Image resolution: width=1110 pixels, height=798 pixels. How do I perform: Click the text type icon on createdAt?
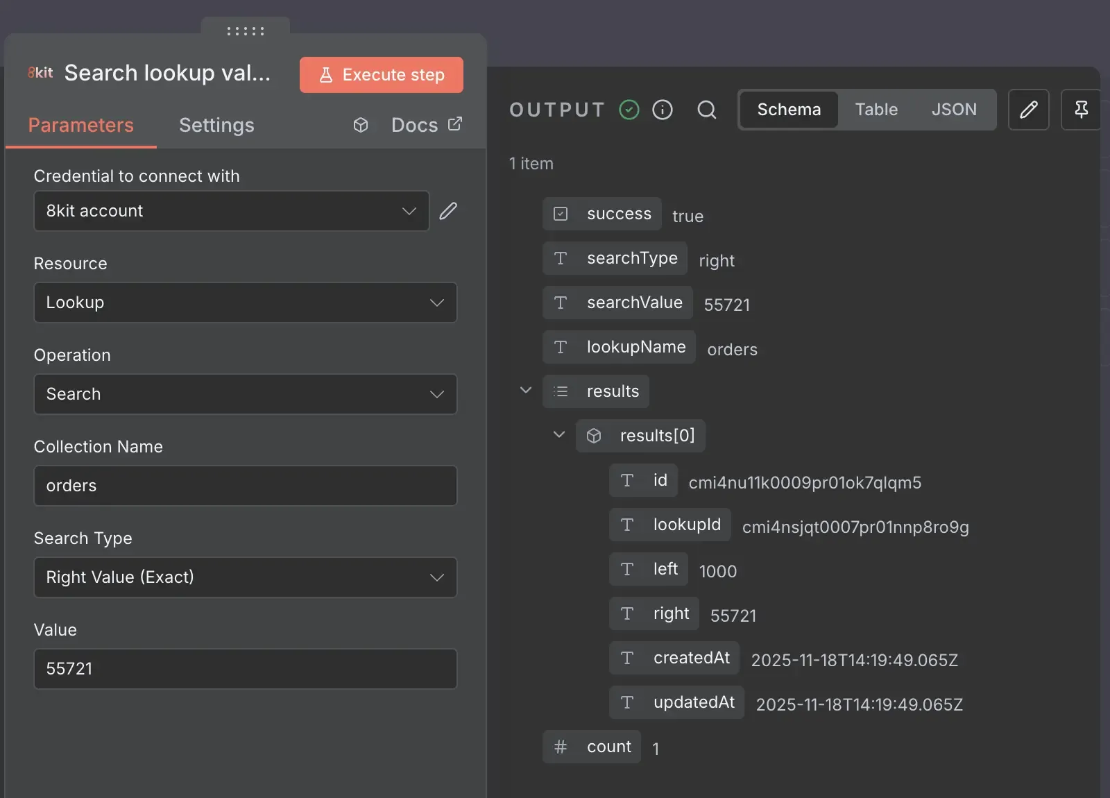tap(627, 658)
